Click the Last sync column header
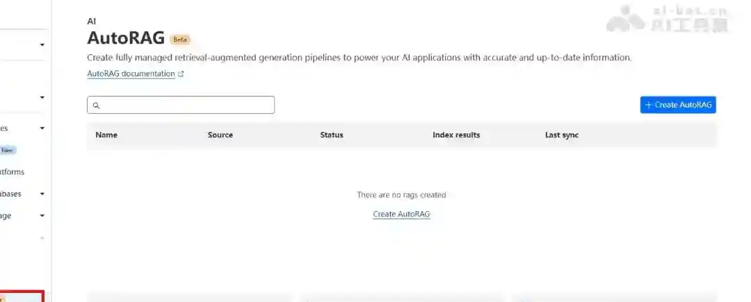751x302 pixels. pos(562,135)
